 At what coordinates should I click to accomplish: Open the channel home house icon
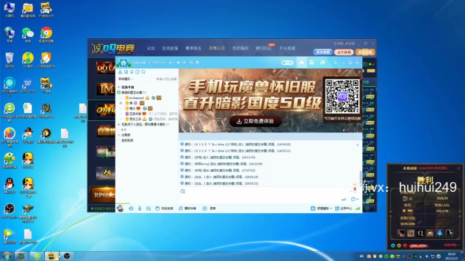tap(123, 63)
